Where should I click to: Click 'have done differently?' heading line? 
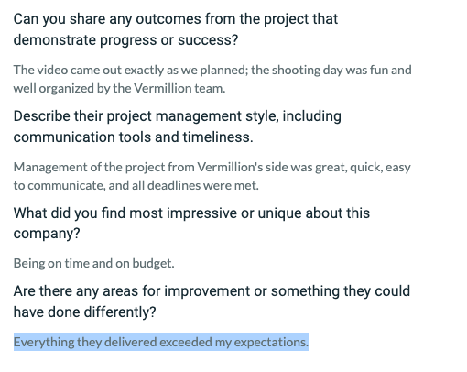click(x=84, y=312)
